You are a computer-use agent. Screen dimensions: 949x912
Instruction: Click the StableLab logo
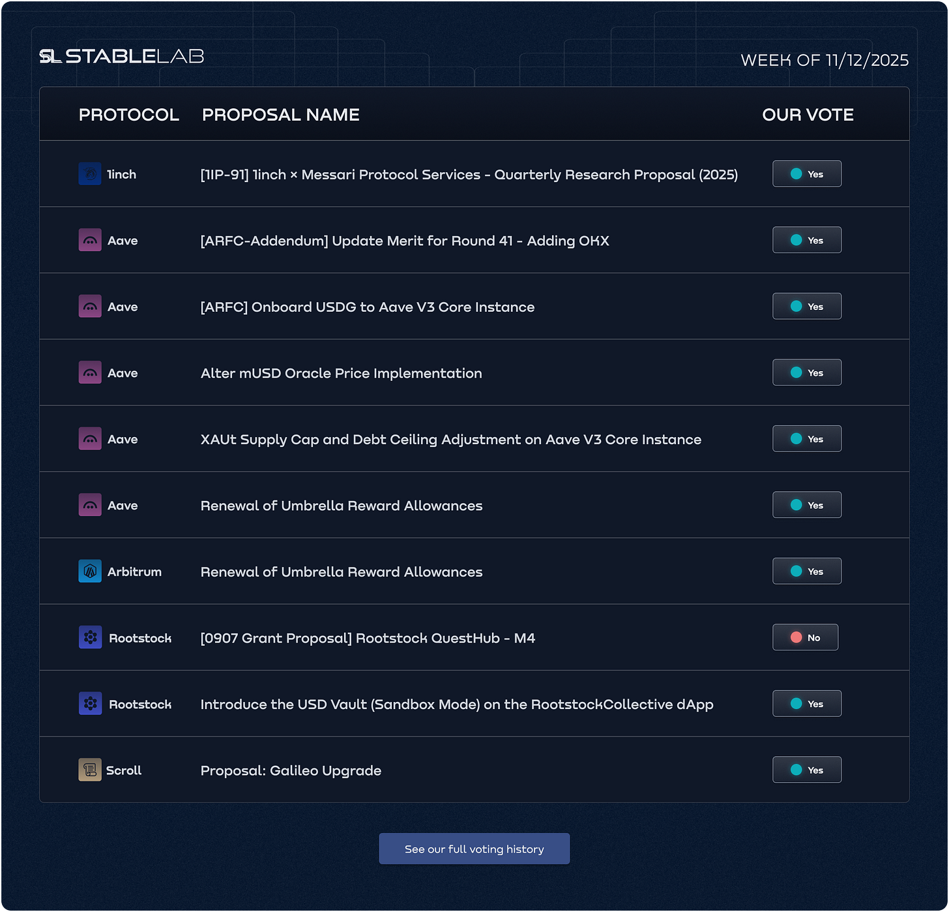coord(122,56)
